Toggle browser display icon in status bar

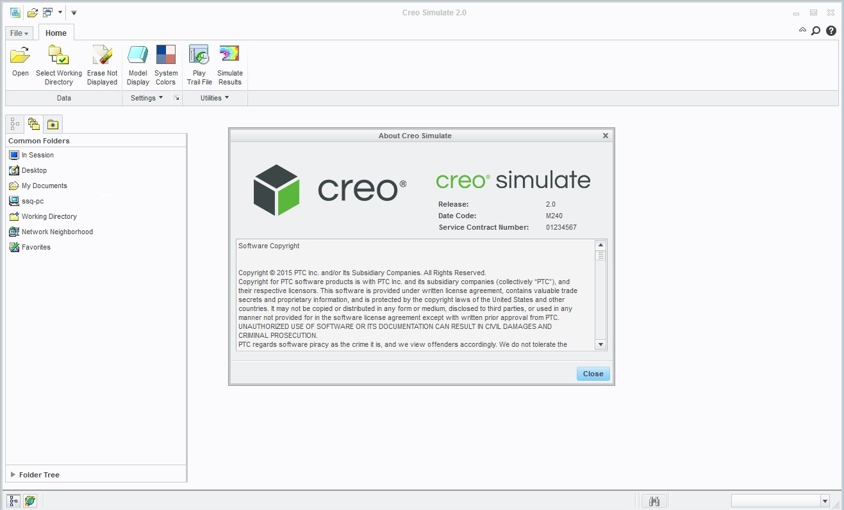(x=30, y=501)
